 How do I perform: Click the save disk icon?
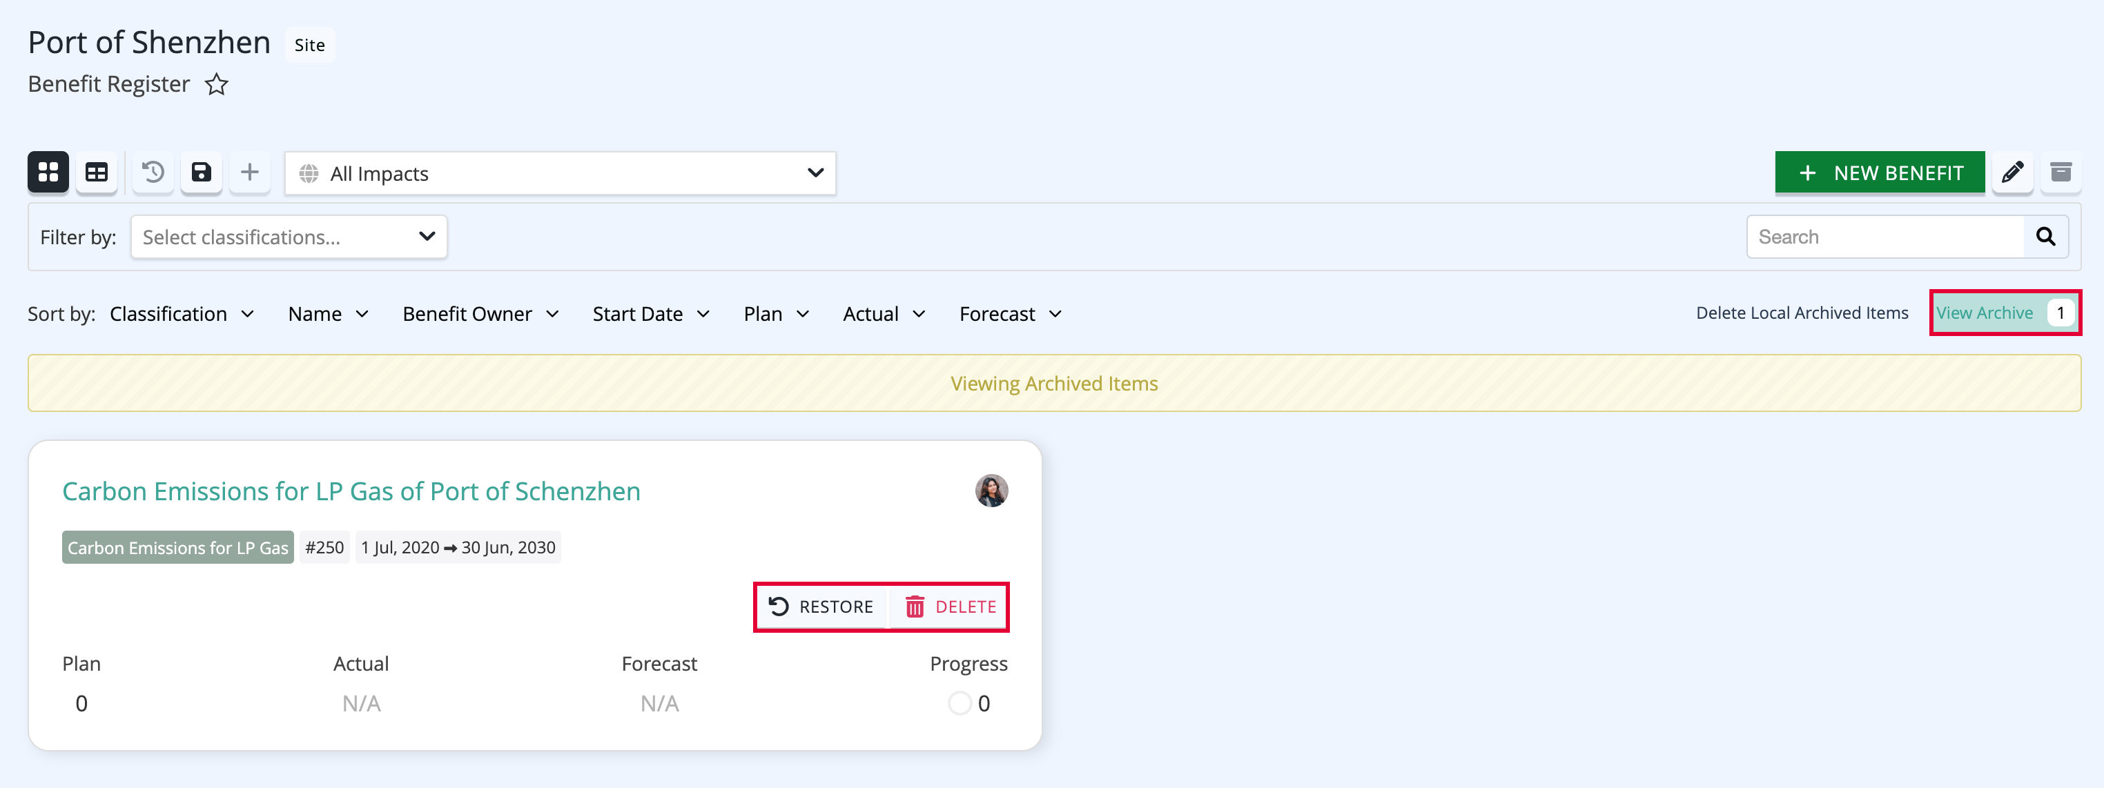click(x=201, y=173)
